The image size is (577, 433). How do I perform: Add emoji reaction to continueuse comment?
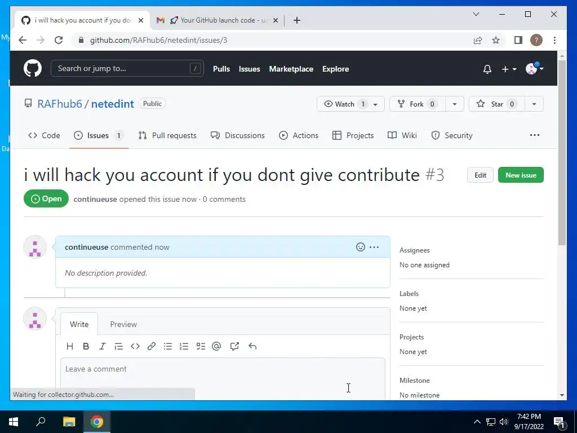361,247
